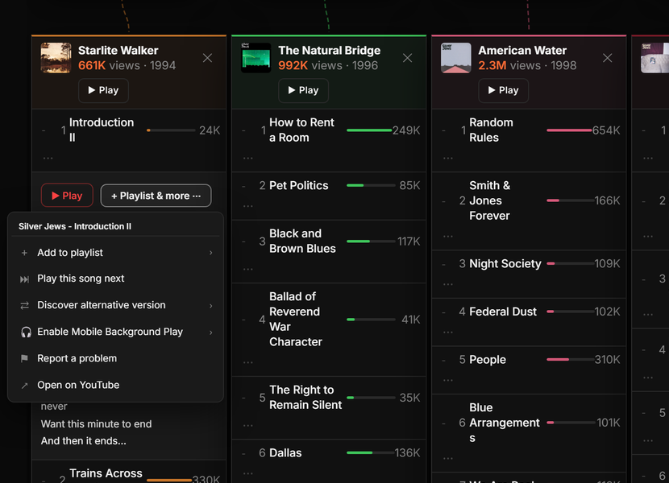Choose Discover alternative version
The width and height of the screenshot is (669, 483).
coord(115,305)
